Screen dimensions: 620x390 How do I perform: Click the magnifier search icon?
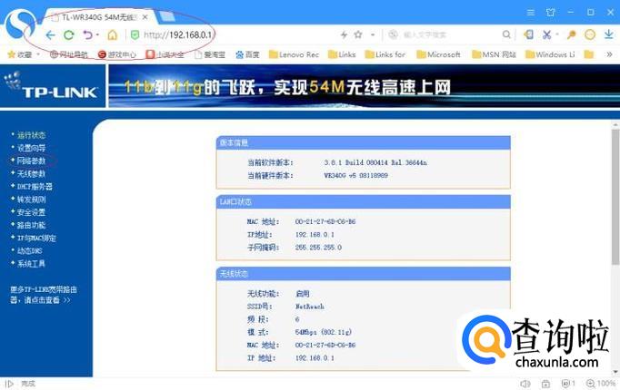506,34
